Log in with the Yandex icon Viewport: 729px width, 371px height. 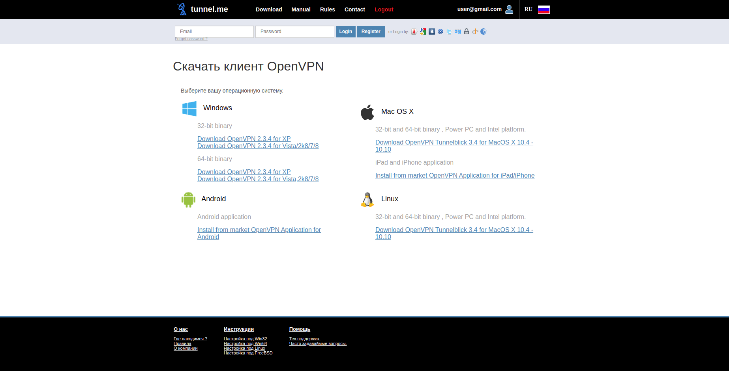(x=414, y=32)
